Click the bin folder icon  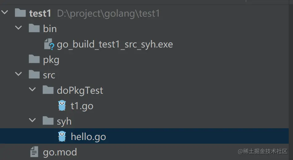coord(34,28)
